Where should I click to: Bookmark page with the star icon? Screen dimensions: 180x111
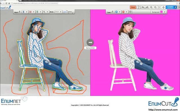tap(177, 3)
